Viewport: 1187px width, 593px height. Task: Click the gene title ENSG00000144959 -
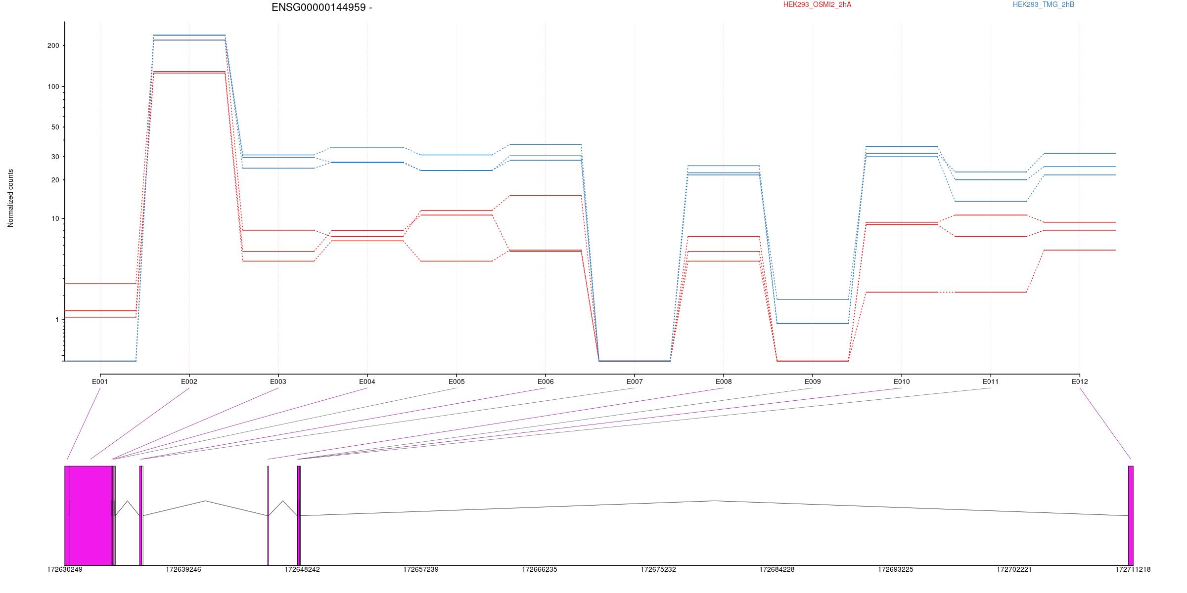322,7
